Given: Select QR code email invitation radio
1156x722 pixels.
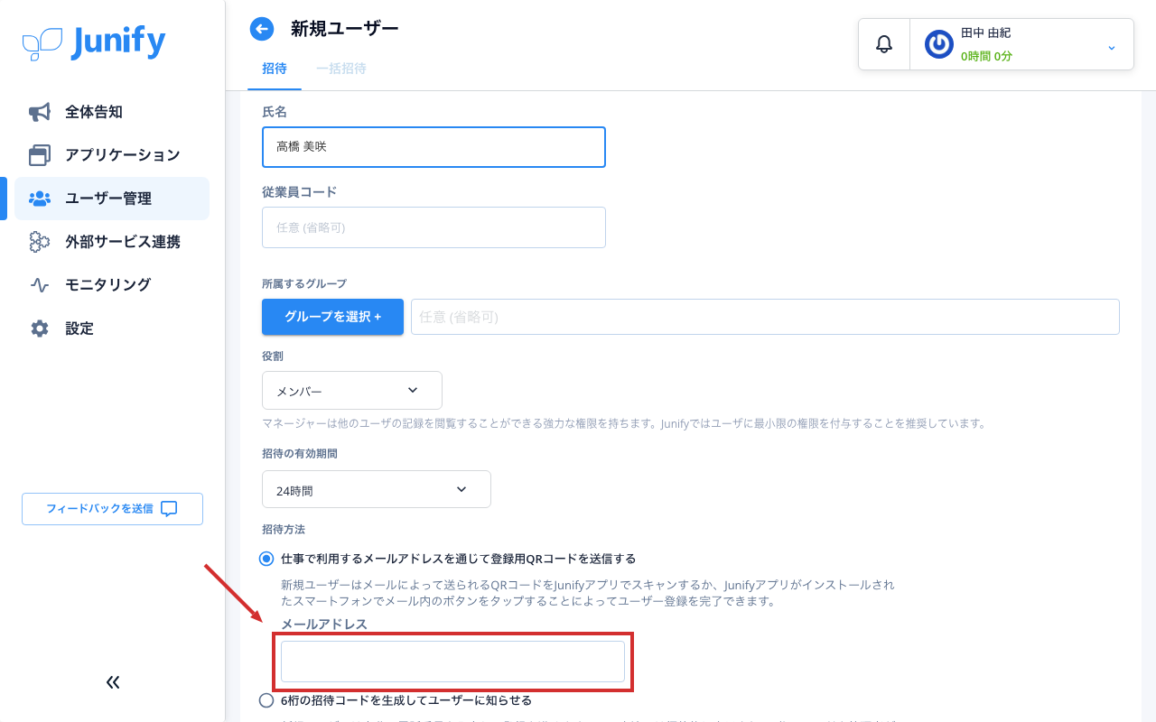Looking at the screenshot, I should 266,559.
